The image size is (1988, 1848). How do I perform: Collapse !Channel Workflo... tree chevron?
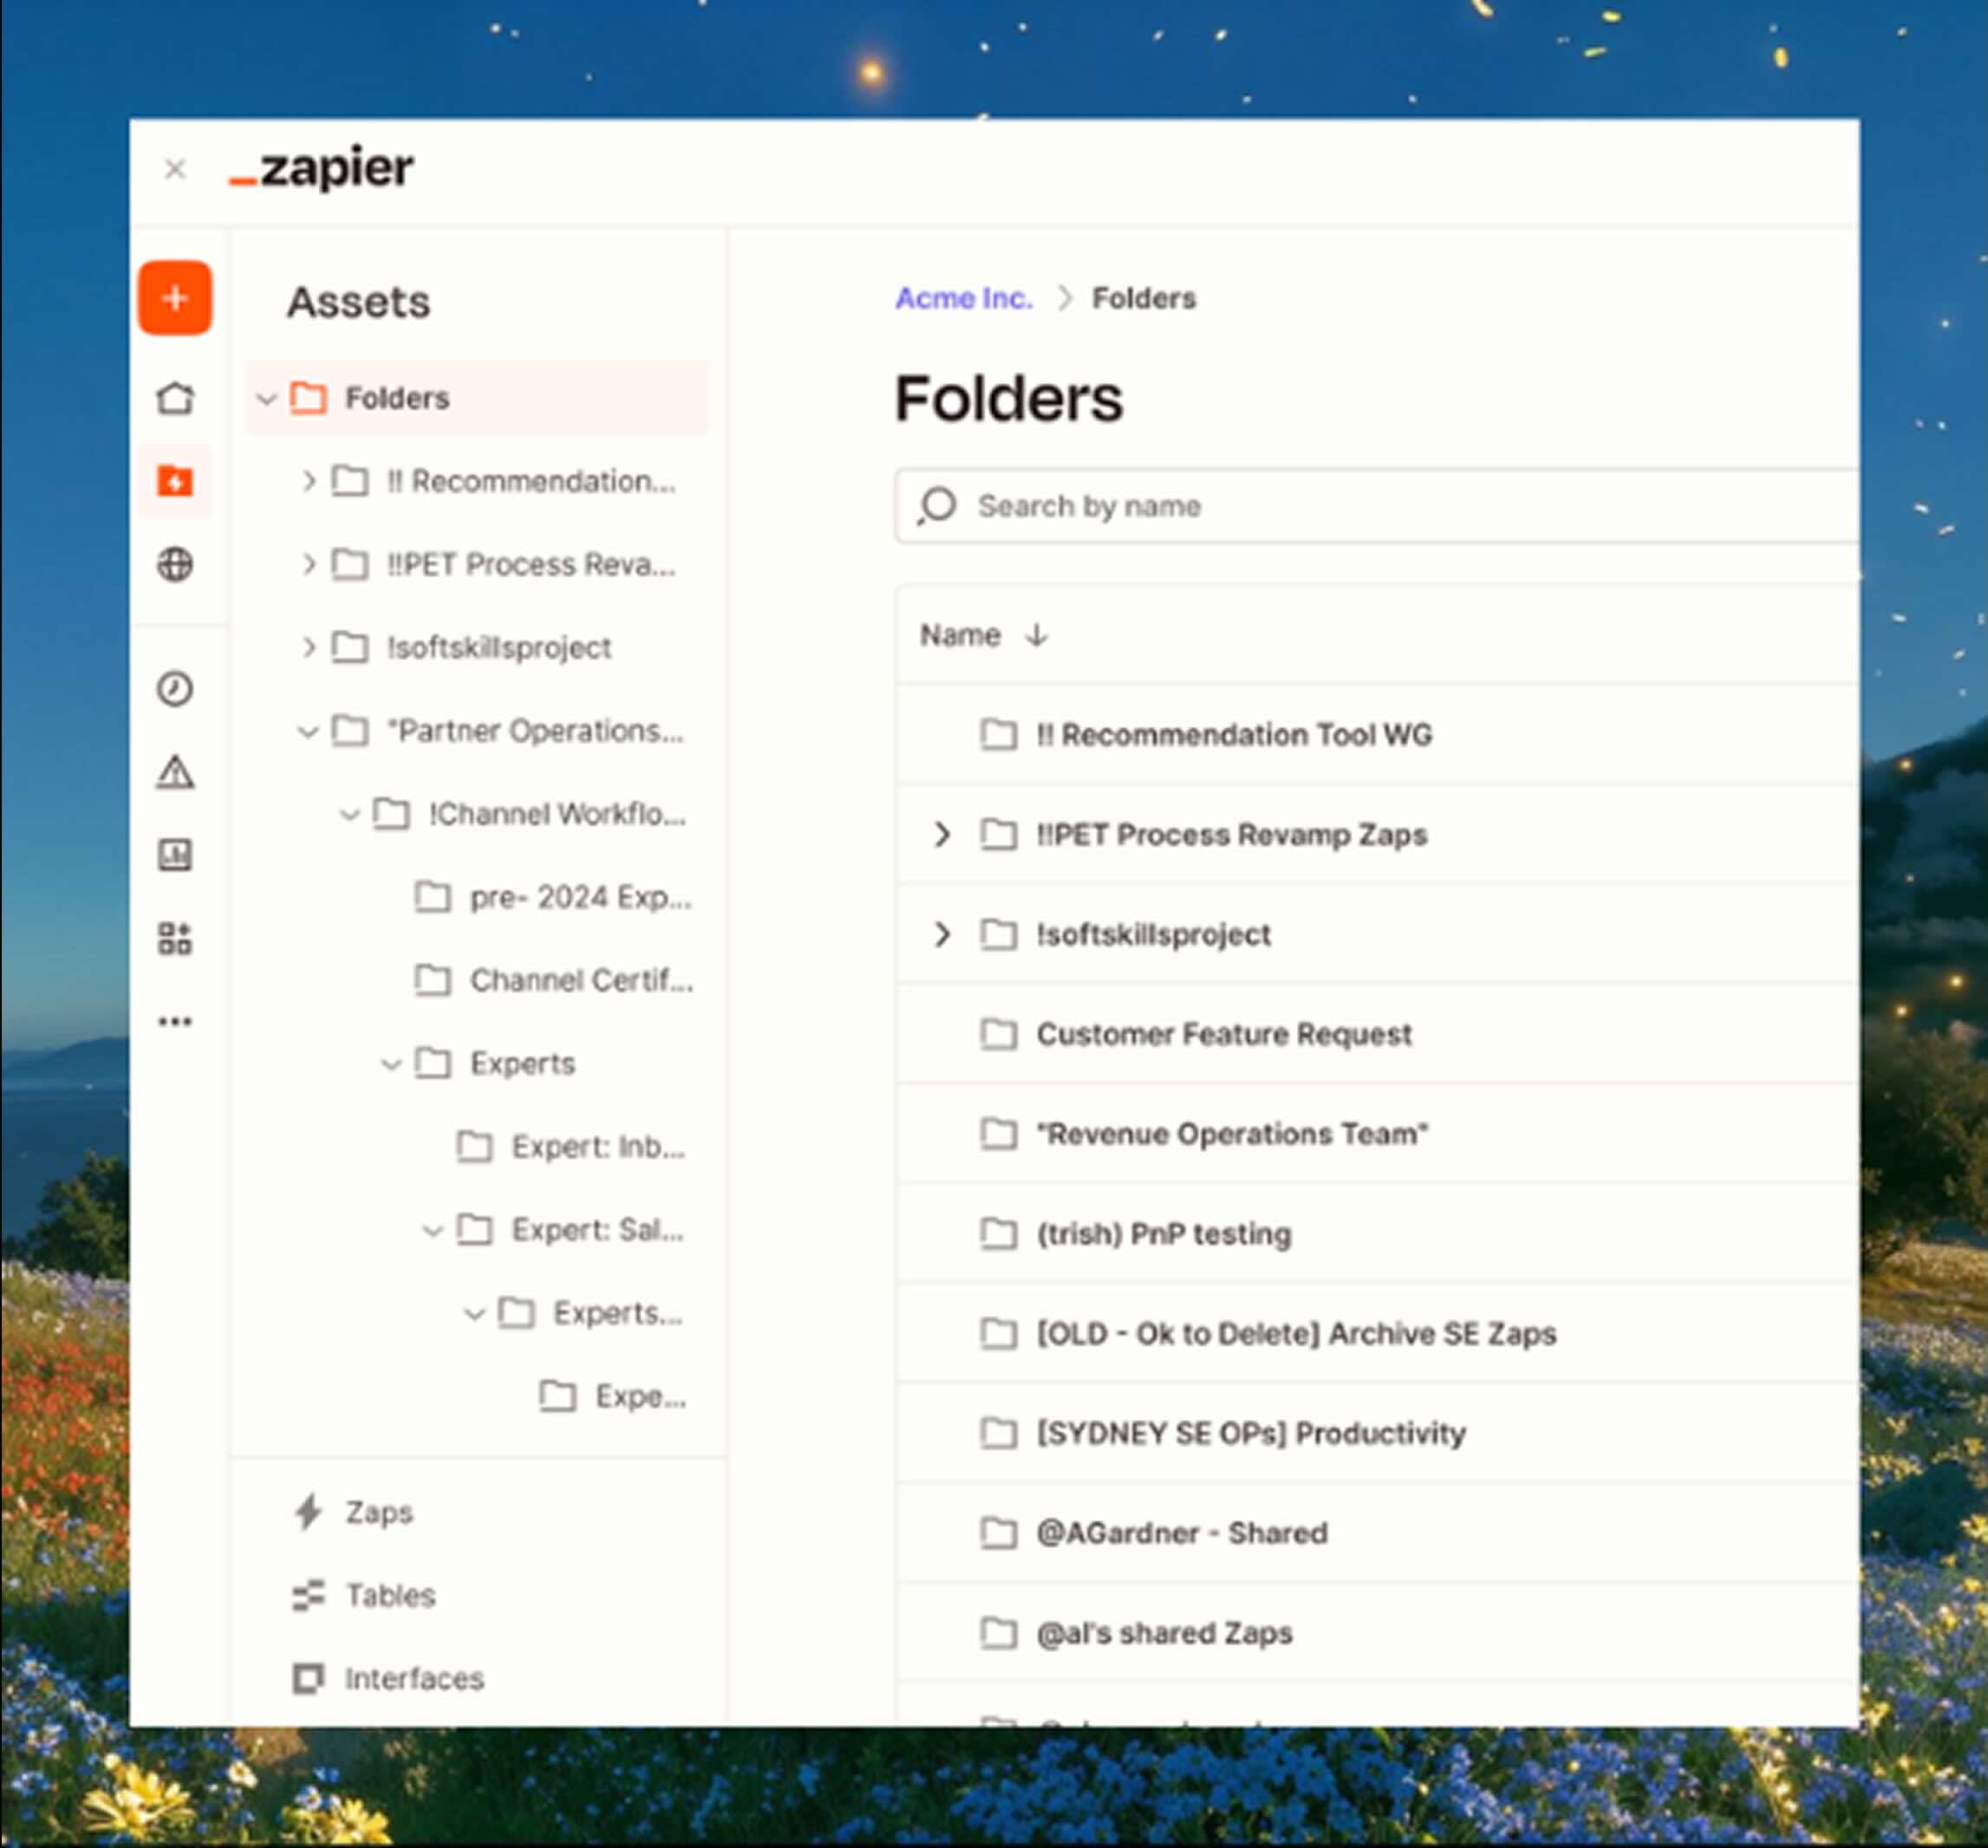point(349,815)
